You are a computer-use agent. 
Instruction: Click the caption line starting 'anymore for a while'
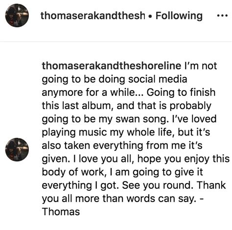(129, 92)
